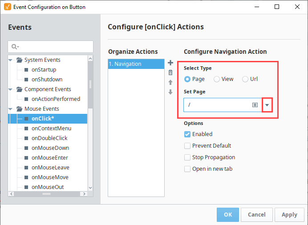The image size is (308, 225).
Task: Click the System Events folder icon
Action: click(x=19, y=60)
